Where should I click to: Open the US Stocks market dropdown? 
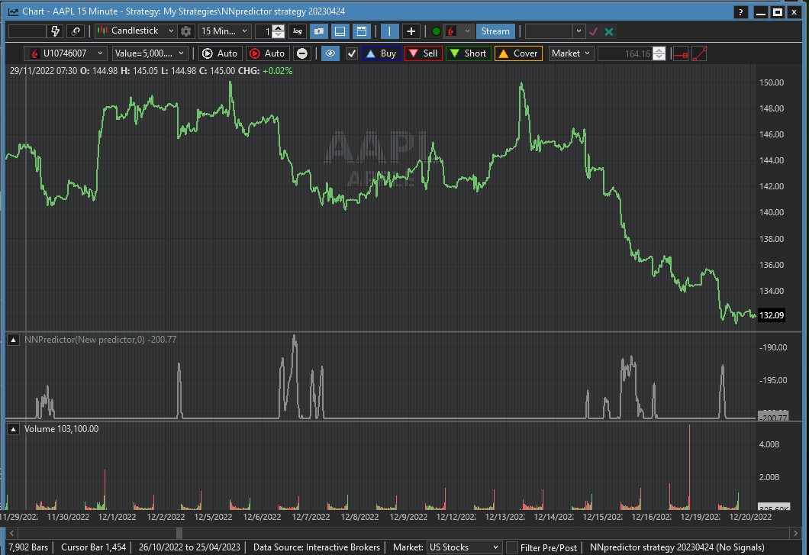coord(463,547)
